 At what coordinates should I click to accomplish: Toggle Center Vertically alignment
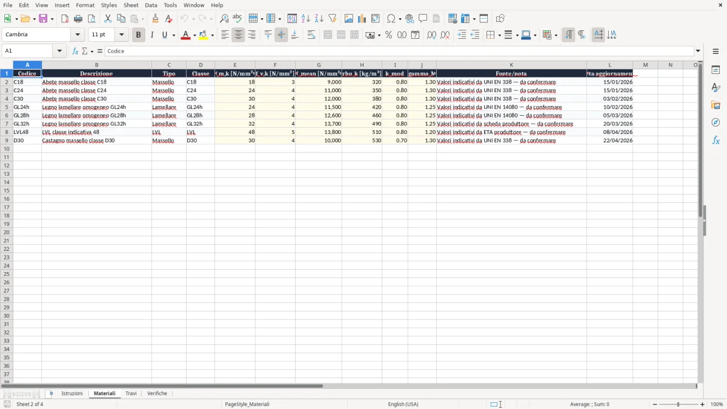(x=281, y=35)
